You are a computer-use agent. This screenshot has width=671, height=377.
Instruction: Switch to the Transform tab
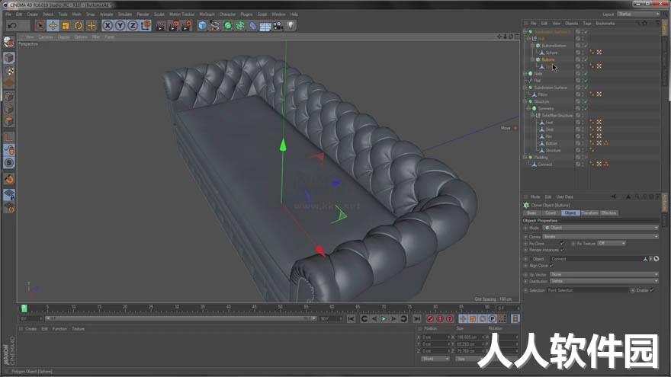pyautogui.click(x=589, y=212)
